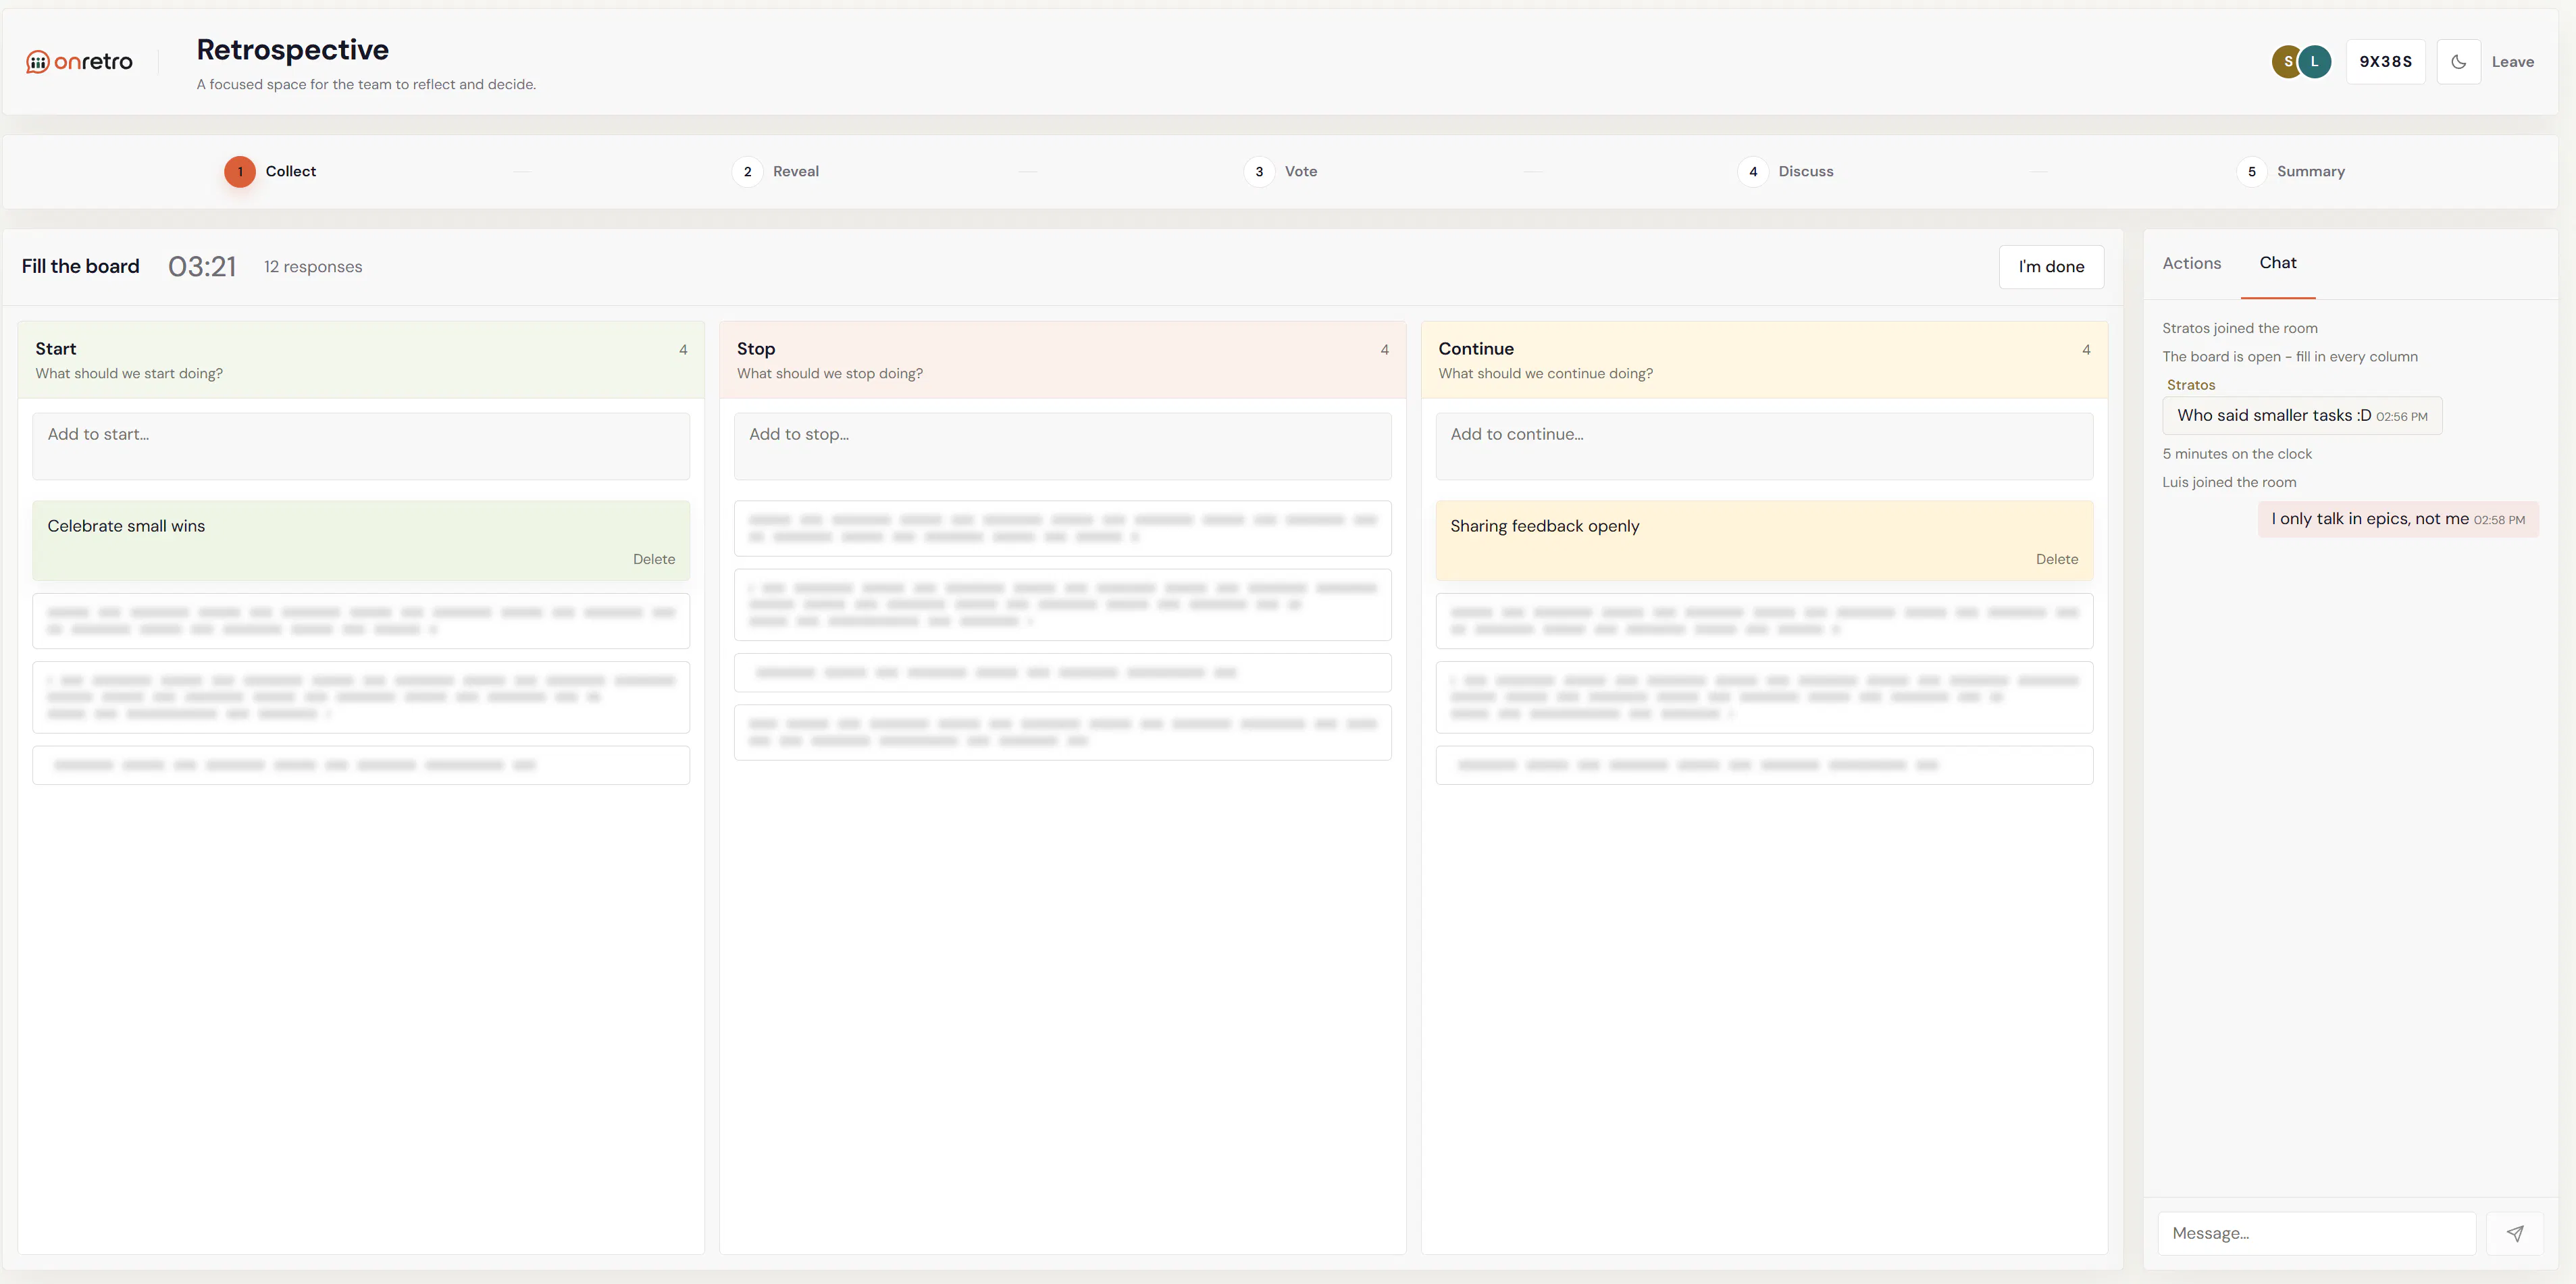Focus the Add to stop input
This screenshot has width=2576, height=1284.
[x=1062, y=446]
